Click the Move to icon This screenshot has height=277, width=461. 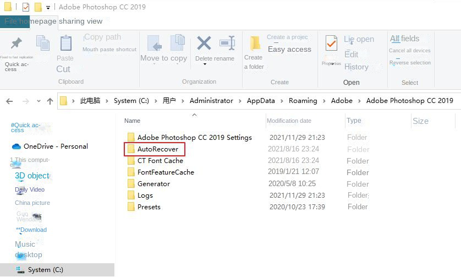click(x=154, y=43)
